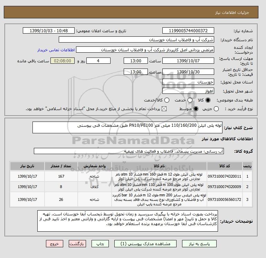The image size is (266, 258).
Task: Click the ردیف column header
Action: 247,166
